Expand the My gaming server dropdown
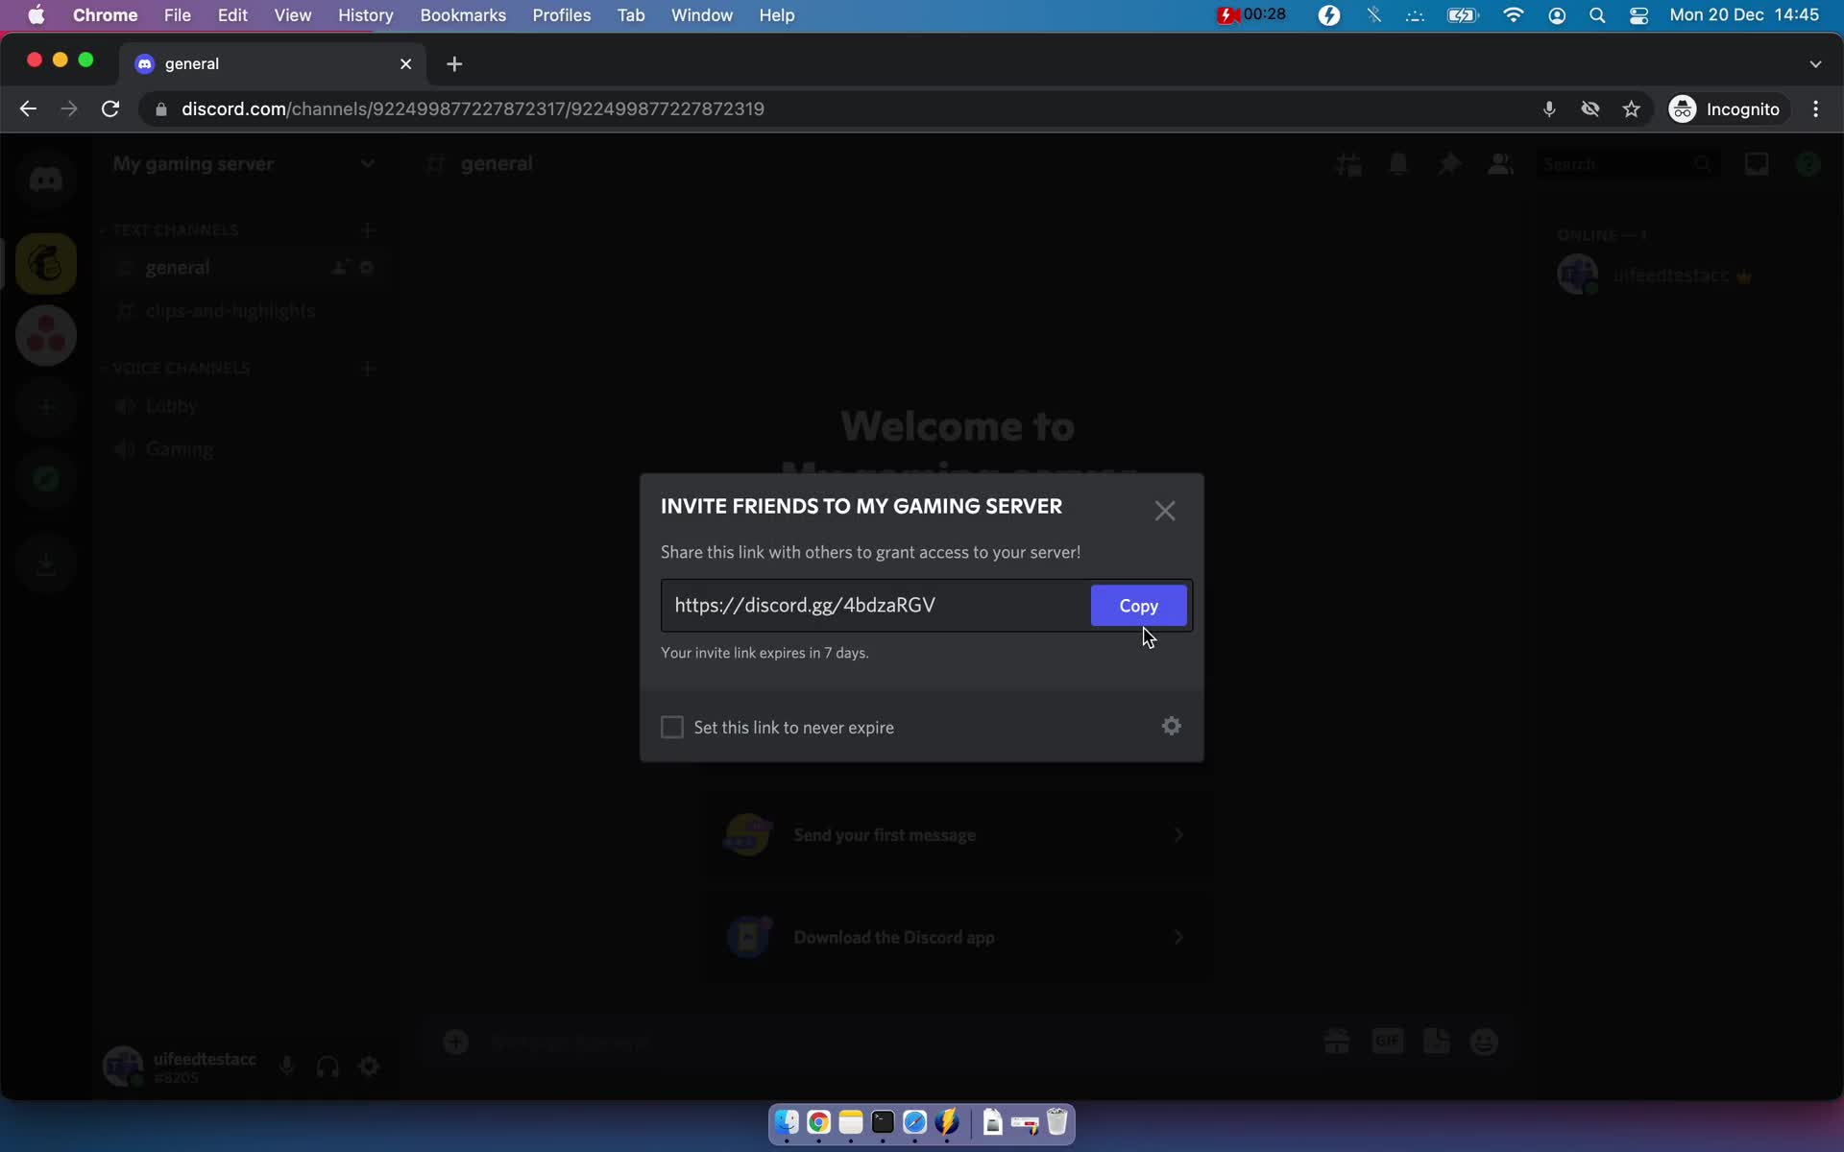Image resolution: width=1844 pixels, height=1152 pixels. point(367,164)
